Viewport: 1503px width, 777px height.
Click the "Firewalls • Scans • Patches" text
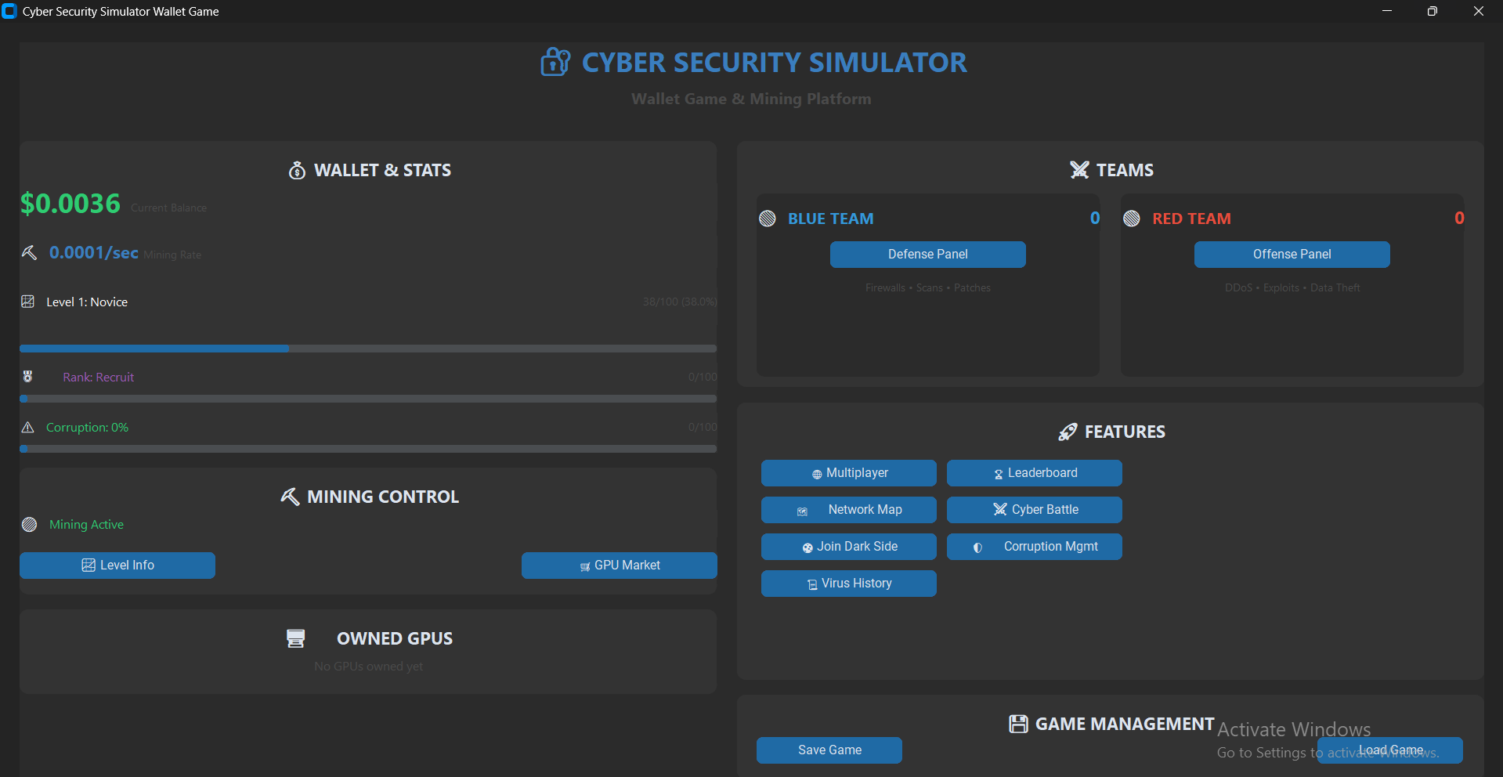[927, 288]
